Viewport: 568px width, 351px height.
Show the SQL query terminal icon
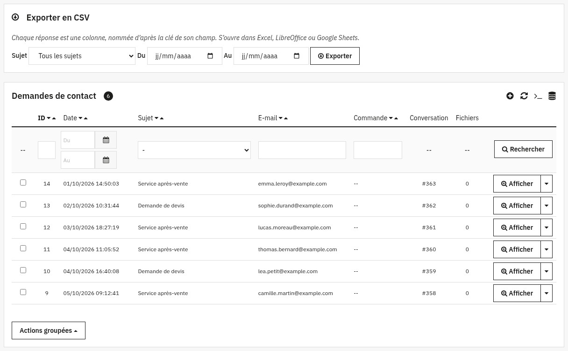coord(538,96)
